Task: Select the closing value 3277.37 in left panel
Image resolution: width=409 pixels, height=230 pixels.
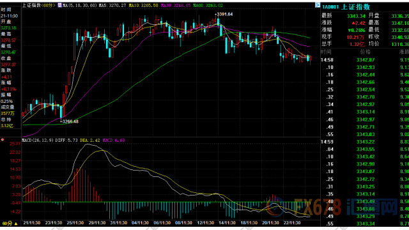Action: click(x=8, y=65)
